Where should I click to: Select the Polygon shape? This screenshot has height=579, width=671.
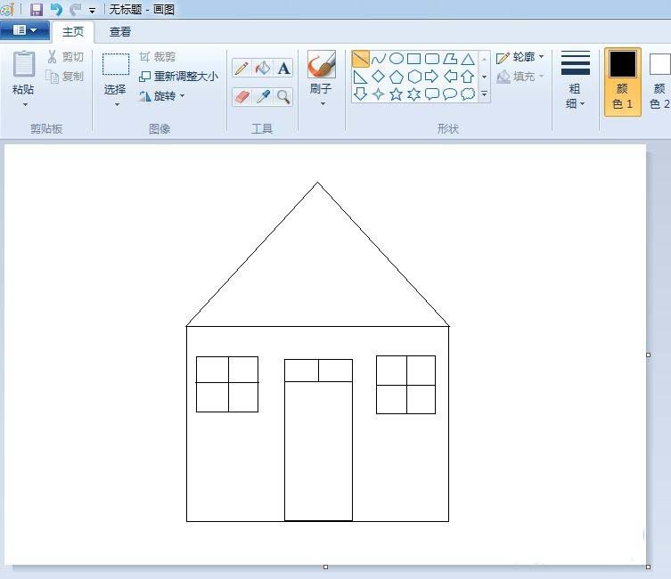tap(450, 59)
